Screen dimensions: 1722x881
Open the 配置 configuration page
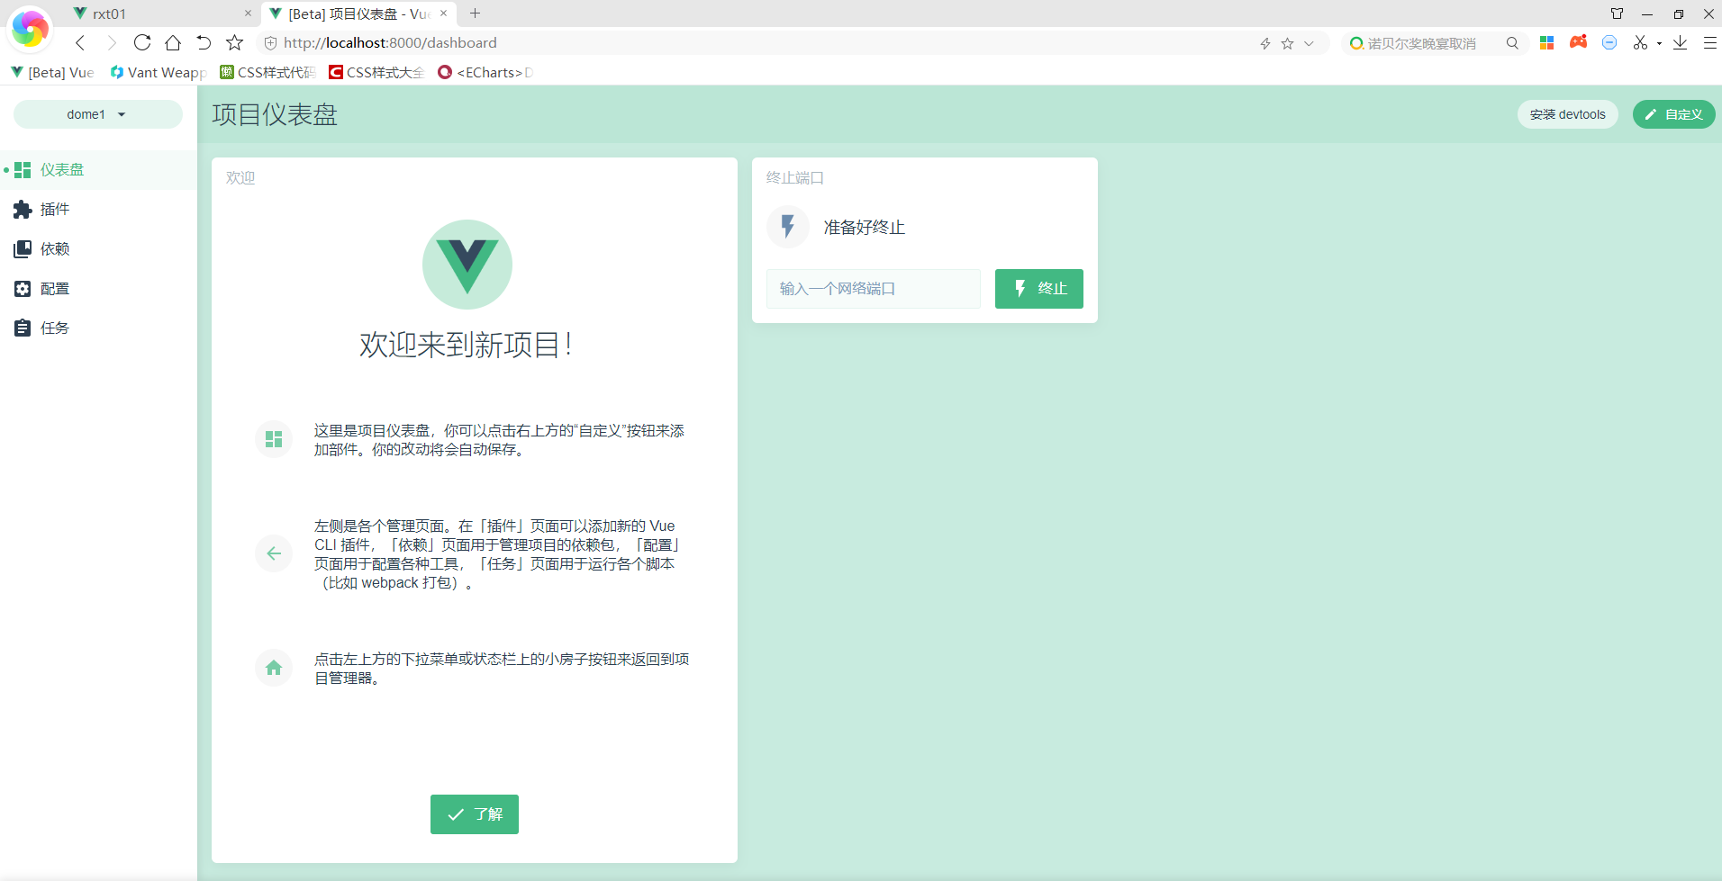(x=54, y=288)
